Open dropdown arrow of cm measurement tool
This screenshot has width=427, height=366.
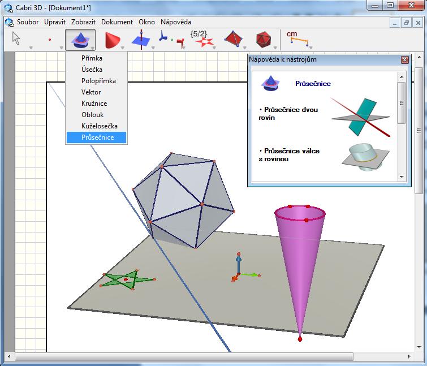point(310,48)
